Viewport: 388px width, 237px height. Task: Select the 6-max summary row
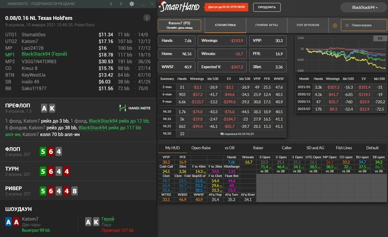pos(222,94)
